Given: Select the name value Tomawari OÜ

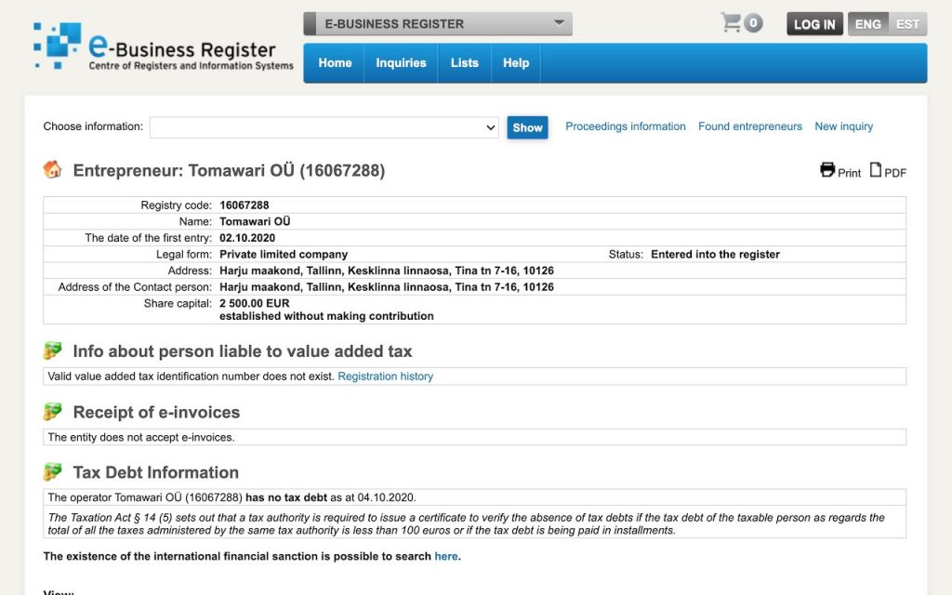Looking at the screenshot, I should (x=255, y=221).
